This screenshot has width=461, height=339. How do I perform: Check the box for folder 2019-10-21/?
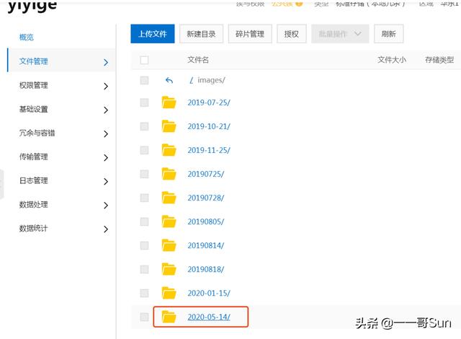144,126
